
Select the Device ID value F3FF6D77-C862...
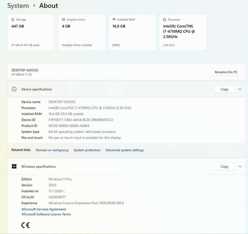tap(81, 120)
